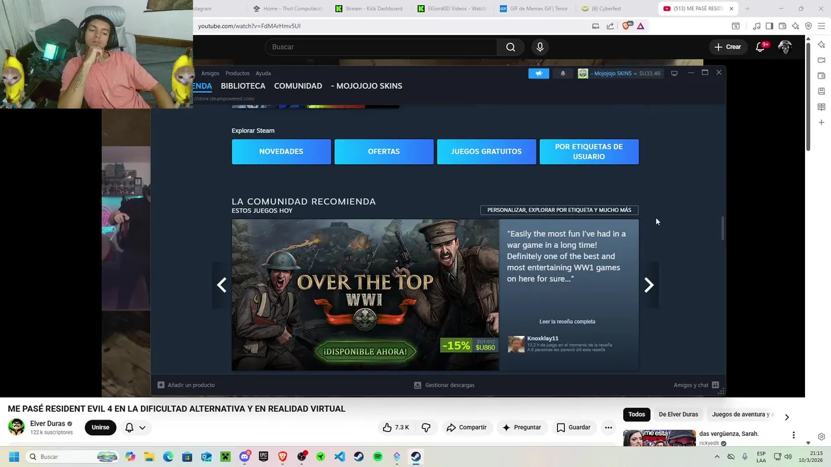The image size is (831, 467).
Task: Open Visual Studio Code from taskbar
Action: (340, 457)
